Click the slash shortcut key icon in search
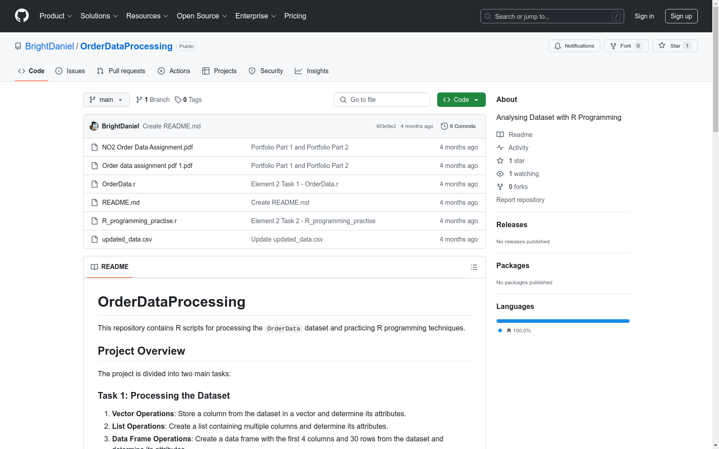Image resolution: width=719 pixels, height=449 pixels. pos(616,16)
